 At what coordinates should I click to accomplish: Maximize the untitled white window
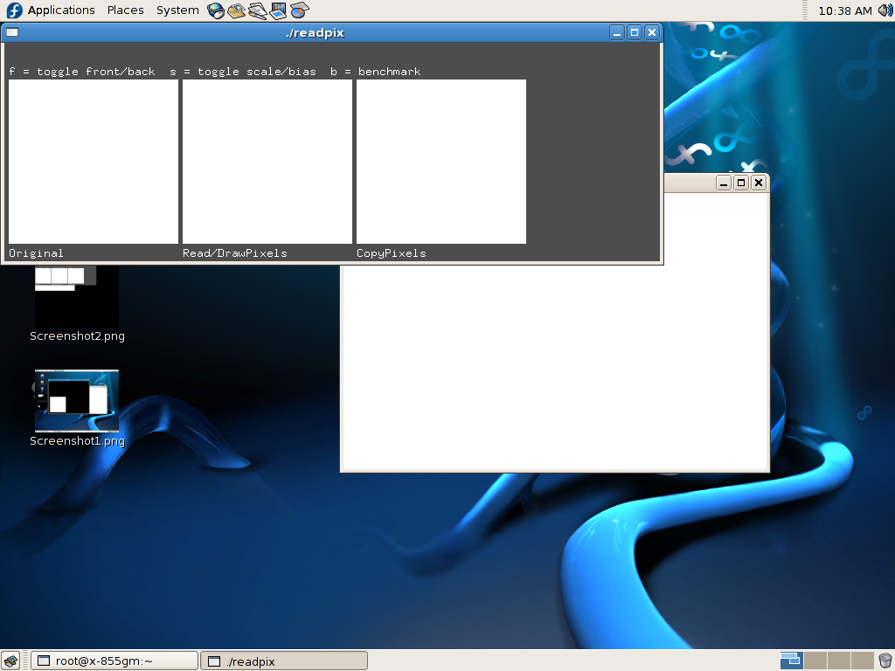[741, 183]
